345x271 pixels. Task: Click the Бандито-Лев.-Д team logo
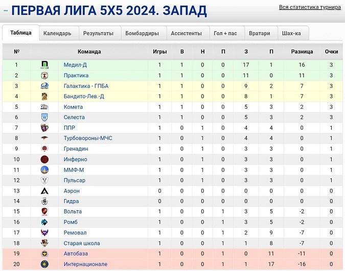pos(44,96)
